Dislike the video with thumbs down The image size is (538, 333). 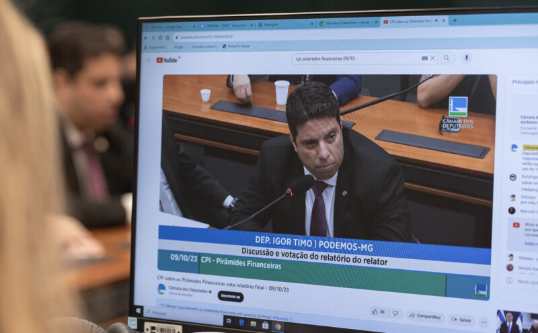[x=395, y=313]
